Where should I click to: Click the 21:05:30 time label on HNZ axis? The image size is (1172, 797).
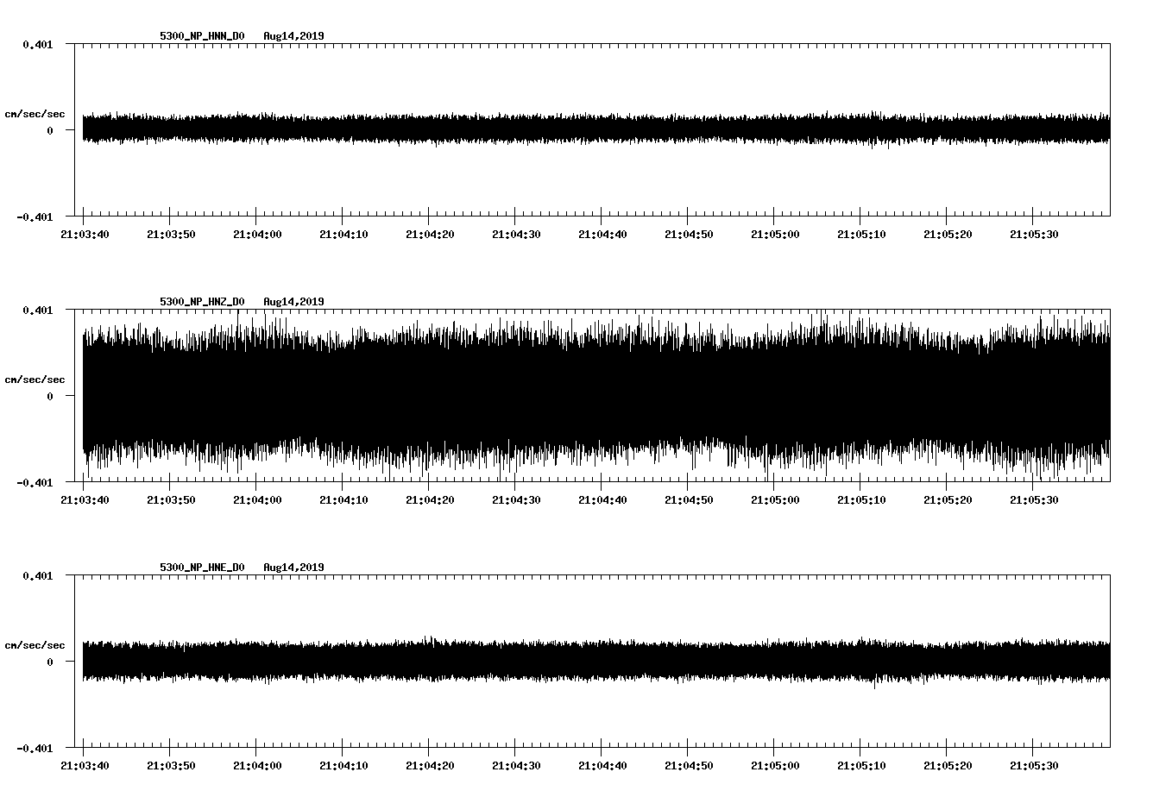tap(1034, 500)
